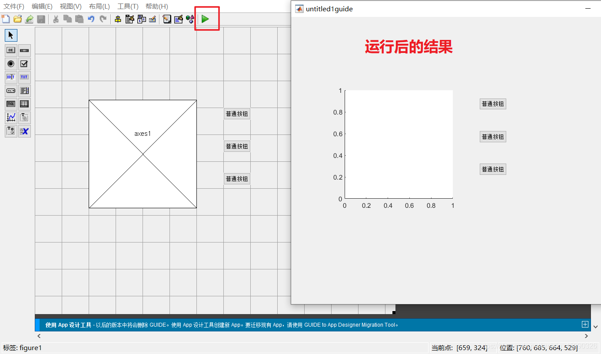Select the Static Text (TXT) component

click(x=24, y=77)
